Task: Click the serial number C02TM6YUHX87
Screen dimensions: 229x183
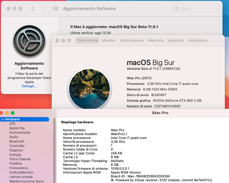Action: tap(168, 106)
